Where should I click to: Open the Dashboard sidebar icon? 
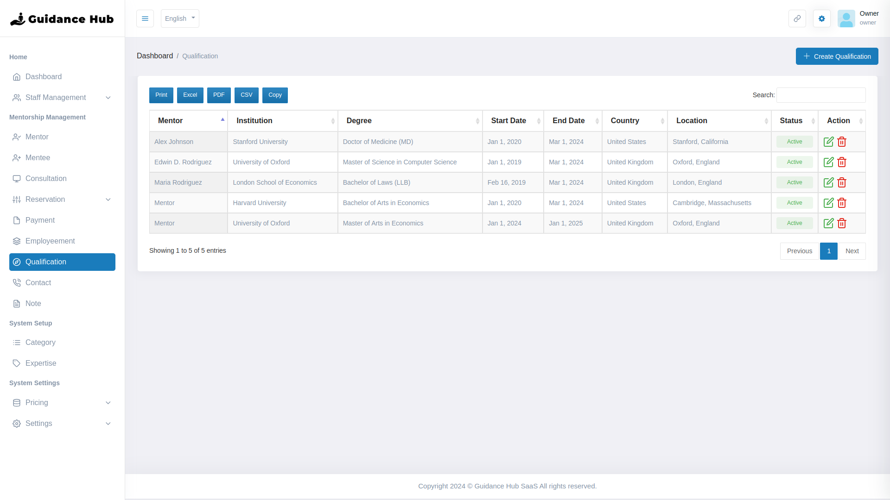tap(17, 77)
